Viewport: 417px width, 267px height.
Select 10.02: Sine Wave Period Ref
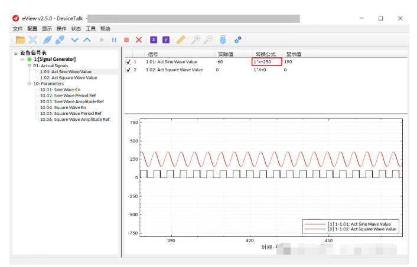pyautogui.click(x=68, y=95)
